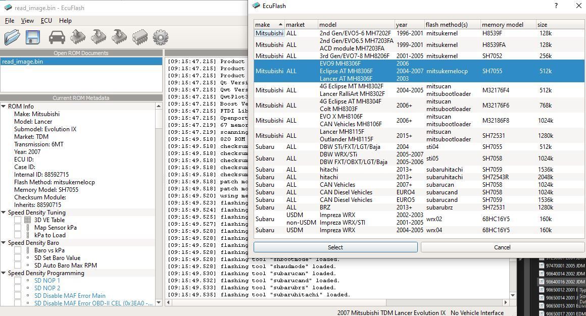Click the metadata panel scrollbar down arrow
586x316 pixels.
(159, 302)
